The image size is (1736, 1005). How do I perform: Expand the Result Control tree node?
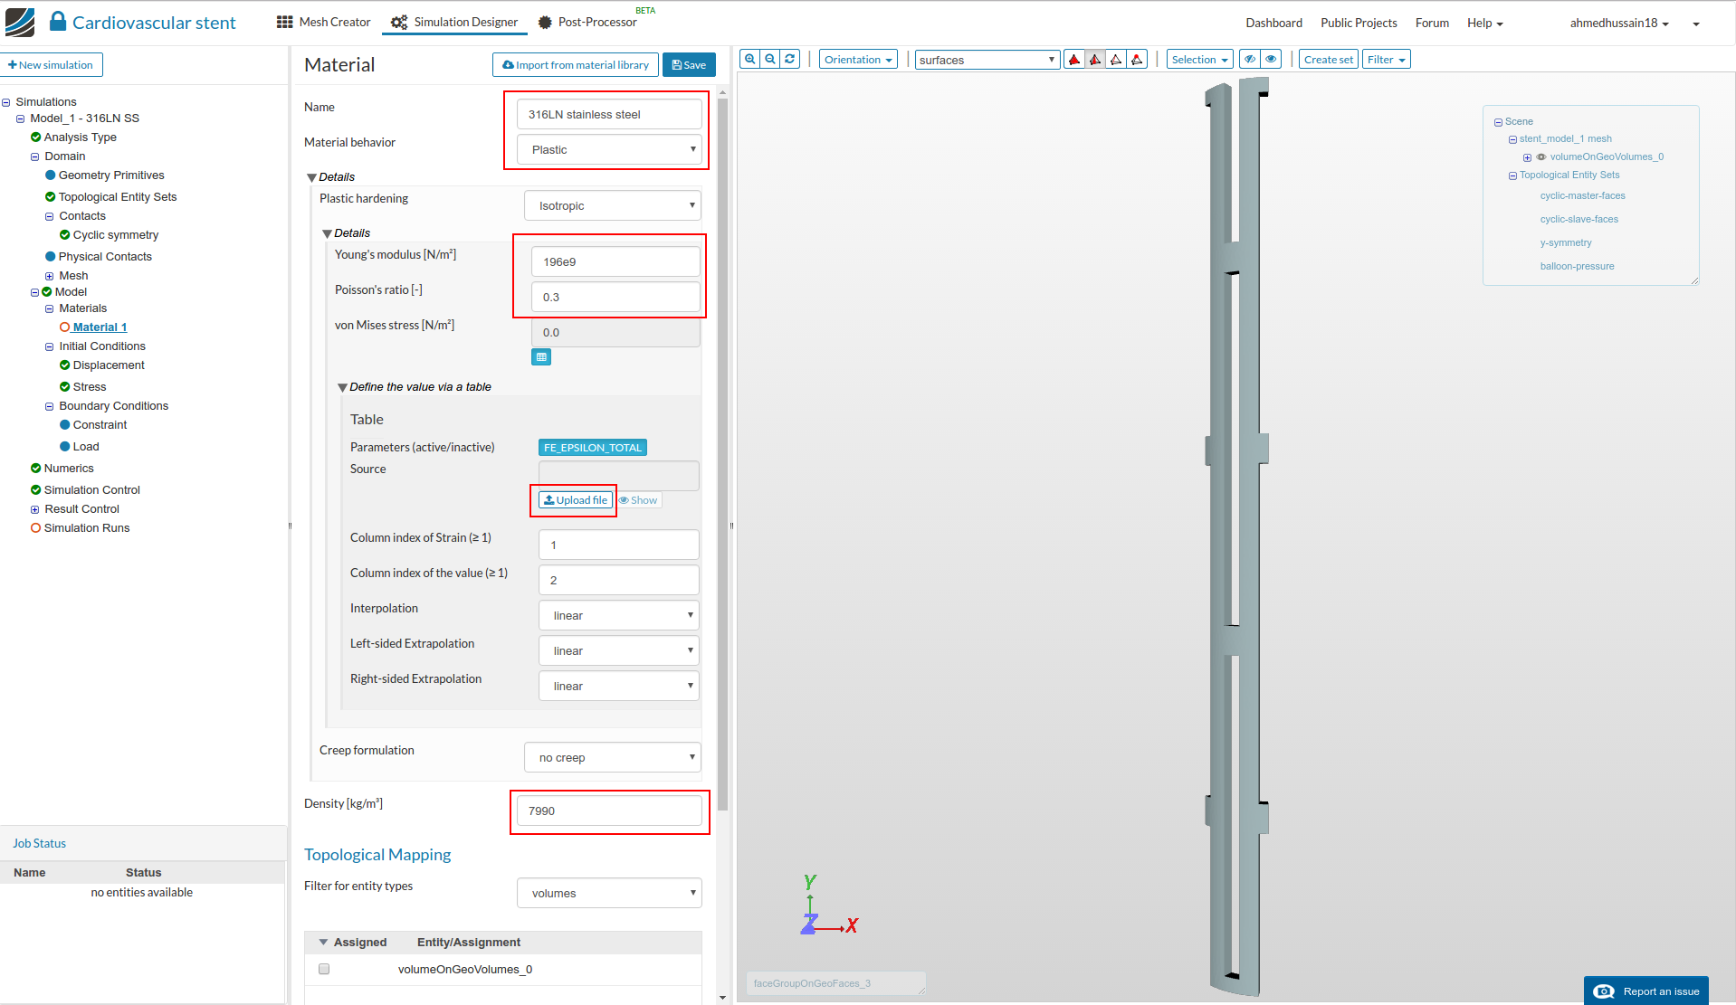tap(35, 510)
